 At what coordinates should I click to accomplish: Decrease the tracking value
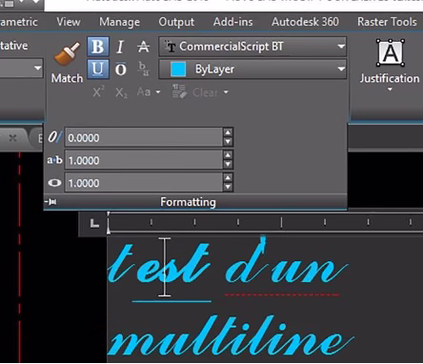[228, 164]
